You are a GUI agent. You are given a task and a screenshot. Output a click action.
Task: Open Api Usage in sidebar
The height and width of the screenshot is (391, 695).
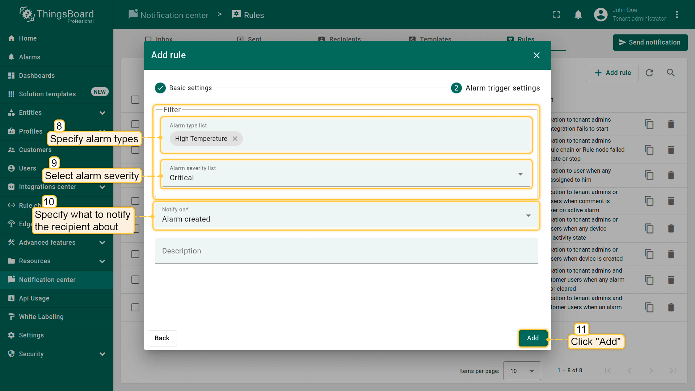tap(34, 298)
